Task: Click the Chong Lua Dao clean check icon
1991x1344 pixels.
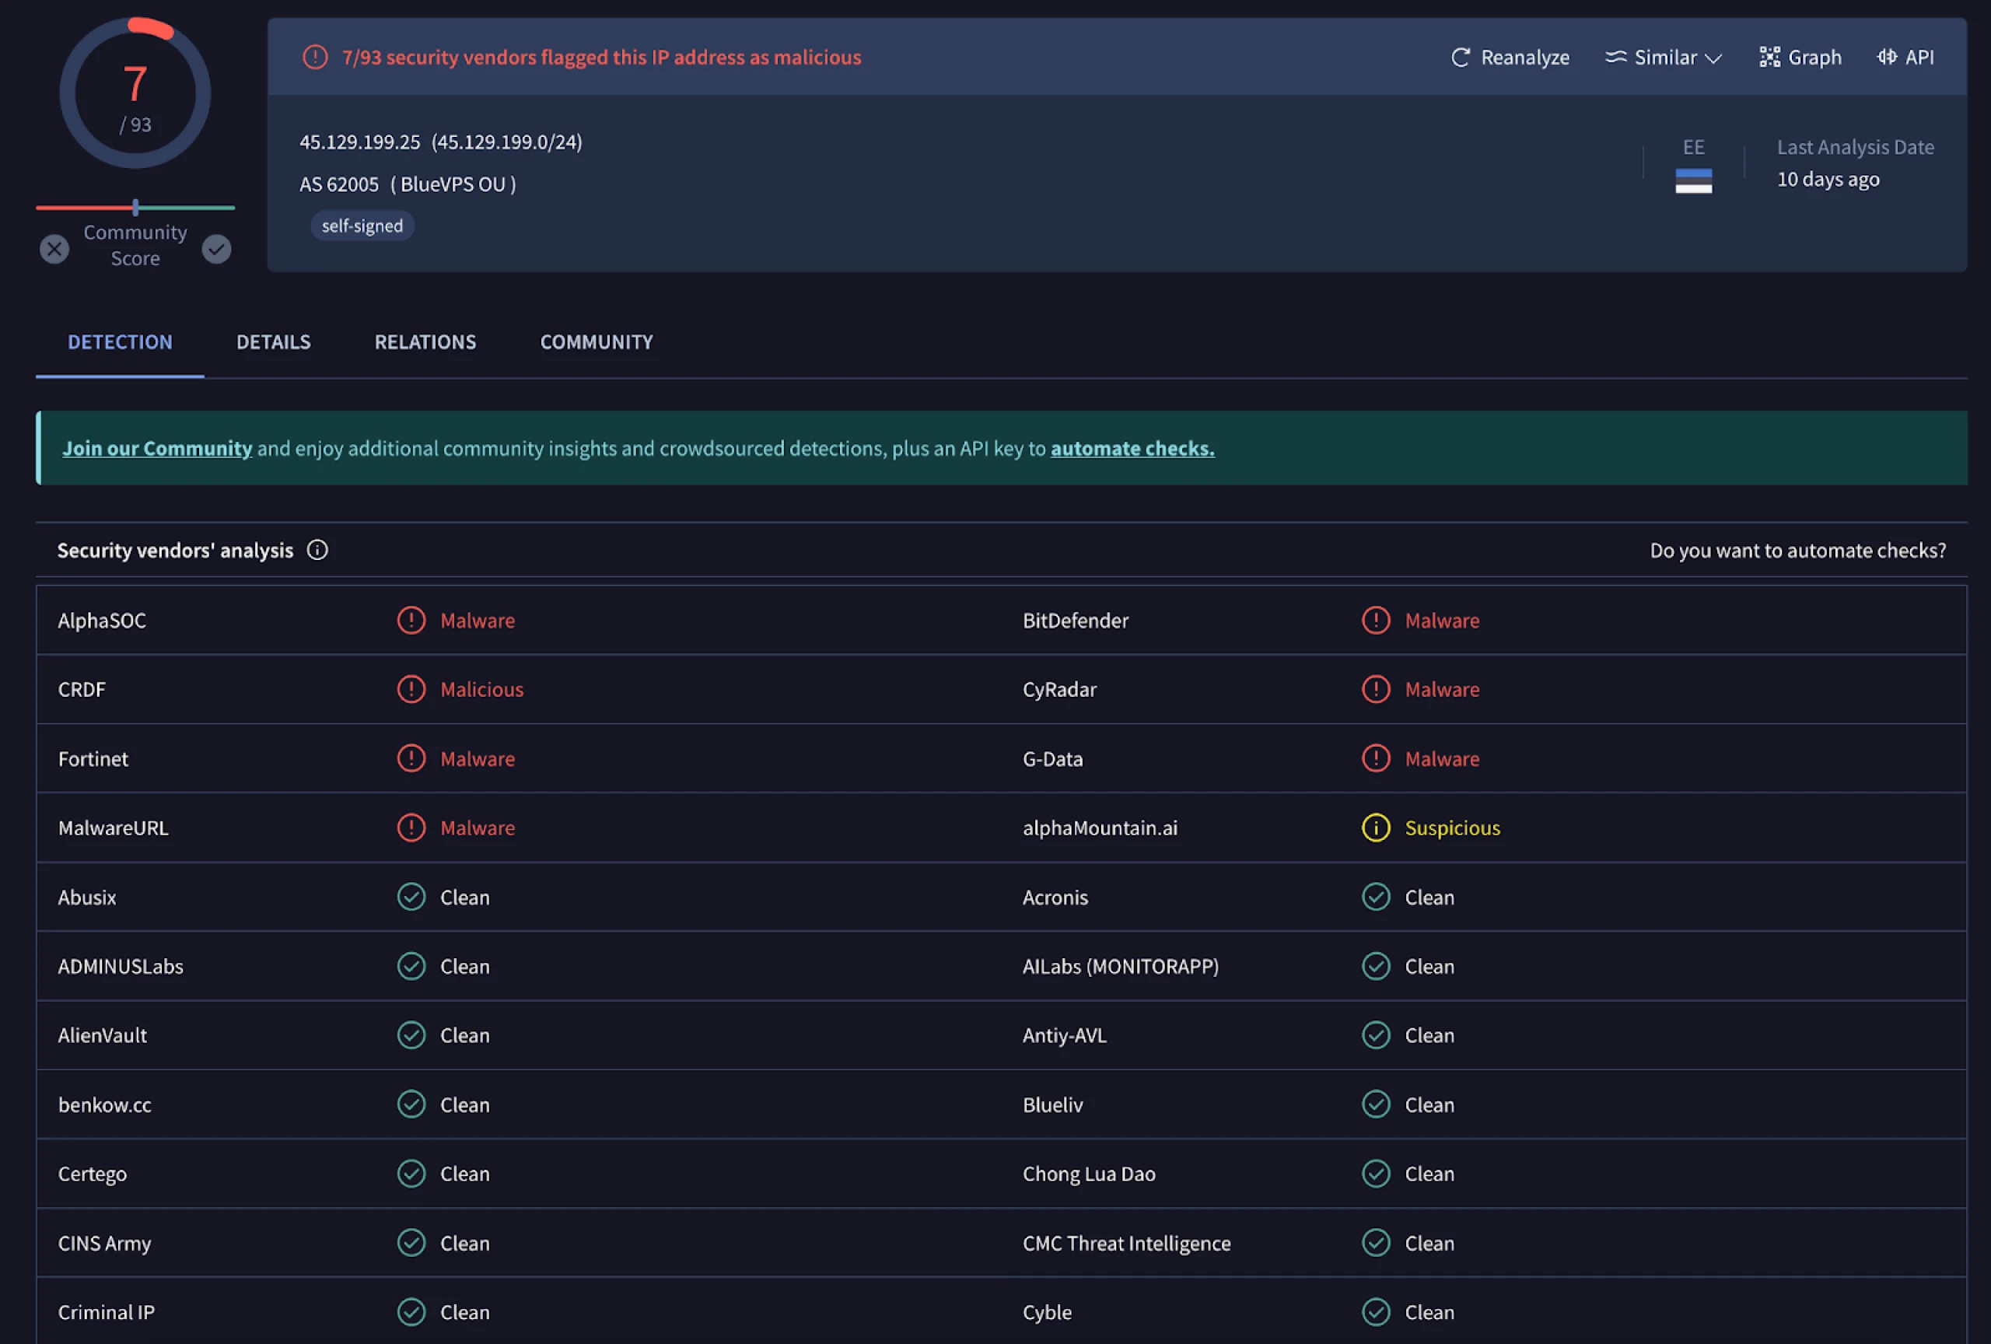Action: 1376,1174
